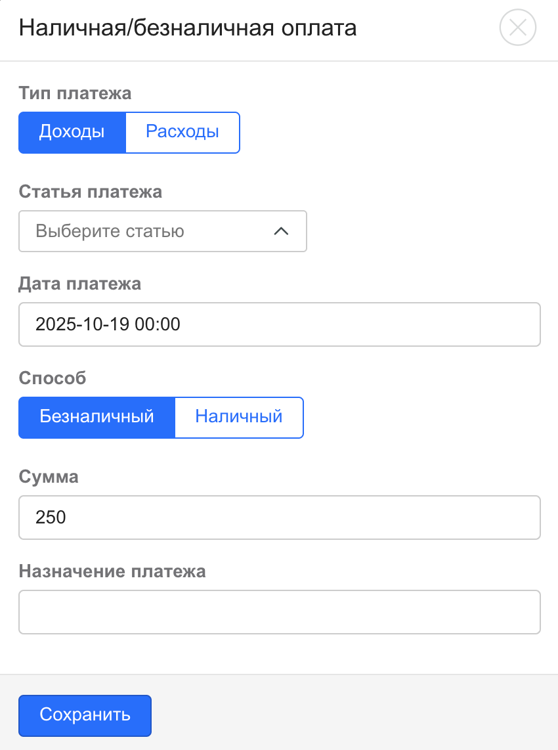This screenshot has height=750, width=558.
Task: Click the date 2025-10-19 in payment date field
Action: point(82,324)
